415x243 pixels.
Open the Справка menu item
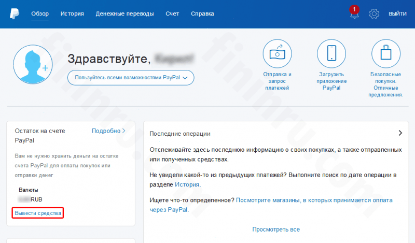202,14
